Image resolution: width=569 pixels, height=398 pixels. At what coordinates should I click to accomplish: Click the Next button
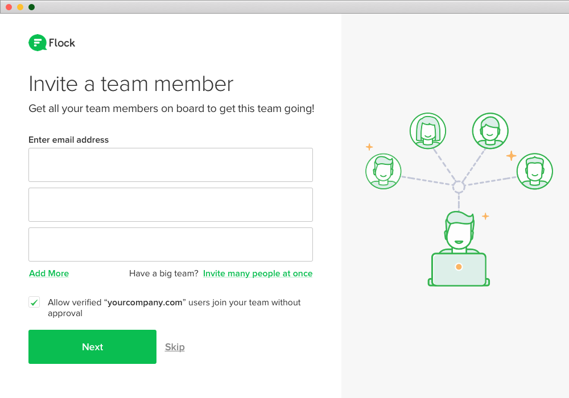click(92, 347)
